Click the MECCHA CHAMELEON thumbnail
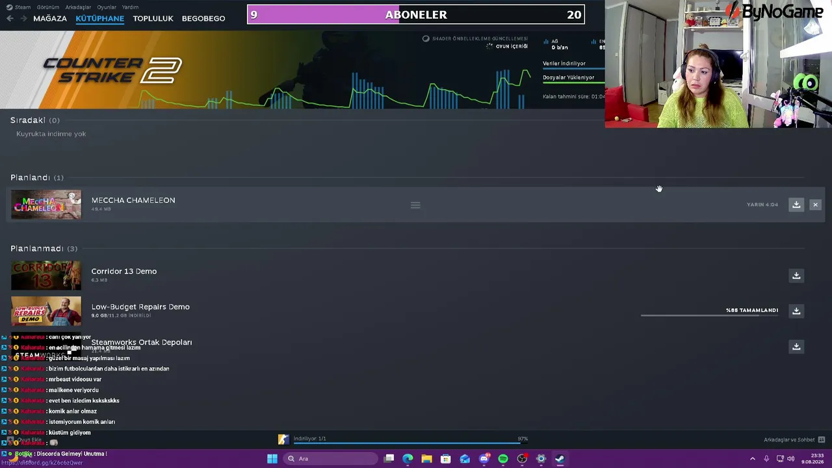The image size is (832, 468). tap(46, 204)
